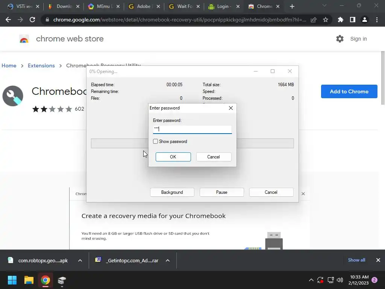Click the sync update tray icon
The width and height of the screenshot is (385, 289).
pyautogui.click(x=320, y=280)
